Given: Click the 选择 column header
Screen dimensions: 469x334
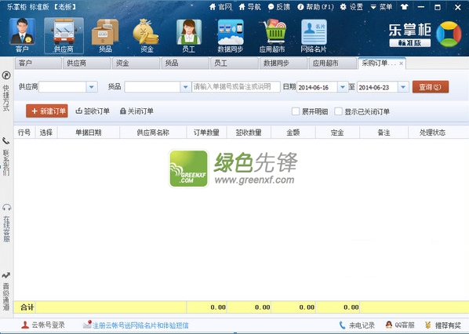Looking at the screenshot, I should 46,133.
